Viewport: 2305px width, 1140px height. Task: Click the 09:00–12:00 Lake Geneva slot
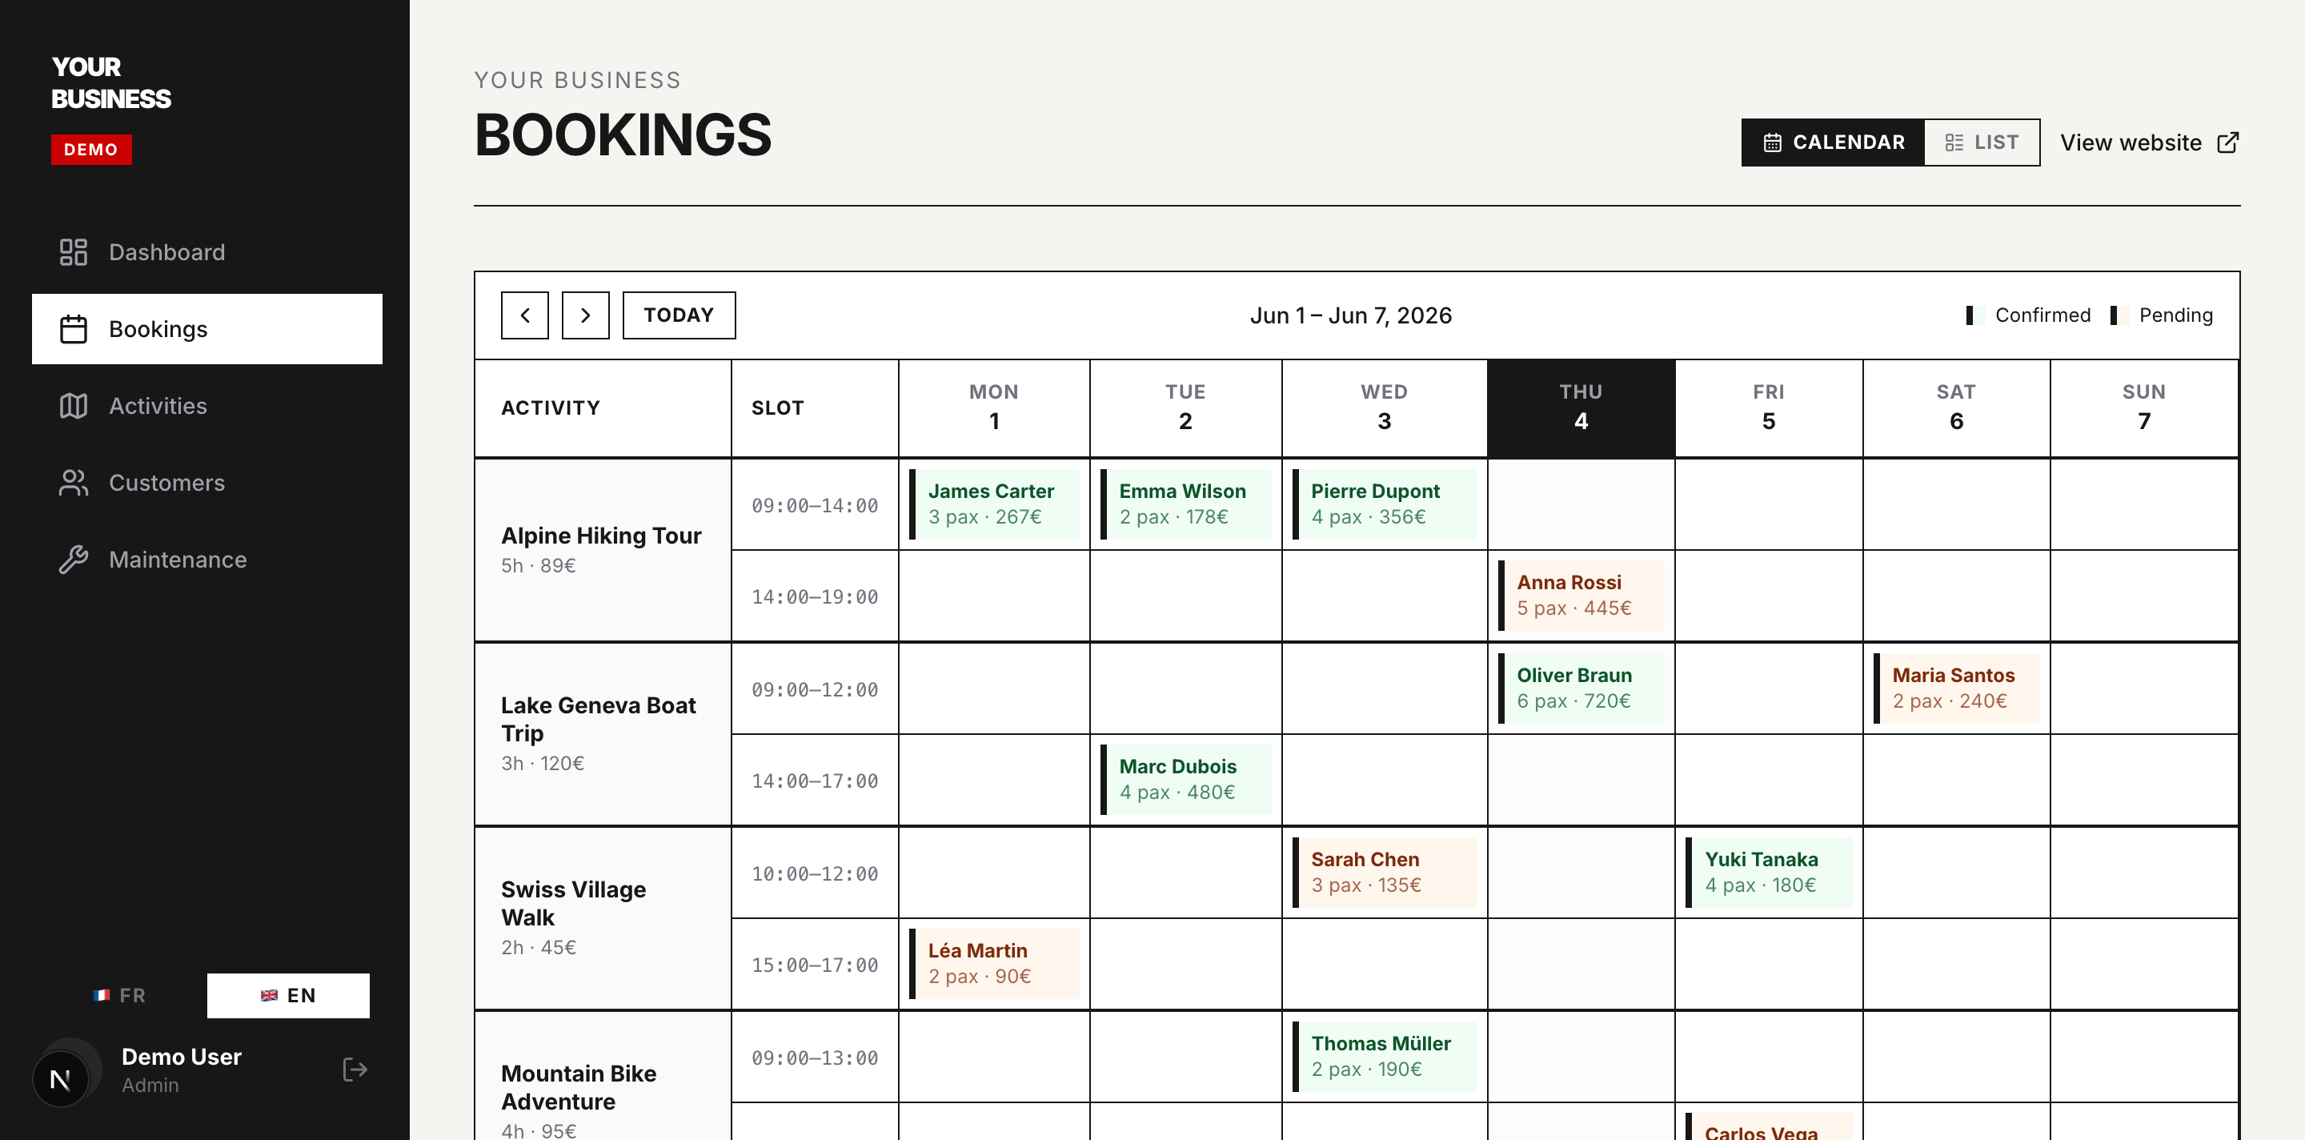pyautogui.click(x=816, y=690)
